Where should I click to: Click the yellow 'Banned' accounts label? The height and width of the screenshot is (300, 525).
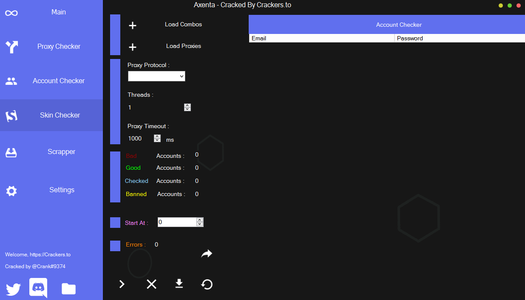[x=136, y=194]
